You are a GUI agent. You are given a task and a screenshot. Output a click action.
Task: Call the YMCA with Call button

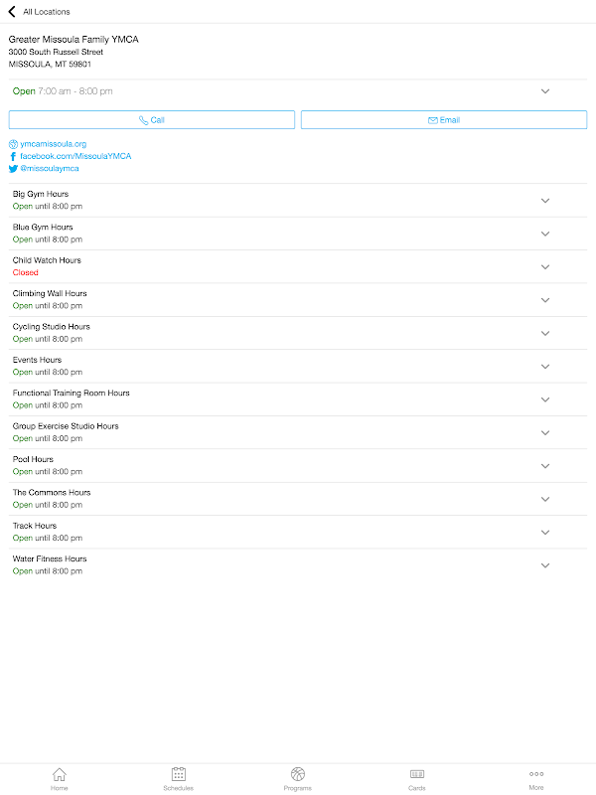(152, 119)
